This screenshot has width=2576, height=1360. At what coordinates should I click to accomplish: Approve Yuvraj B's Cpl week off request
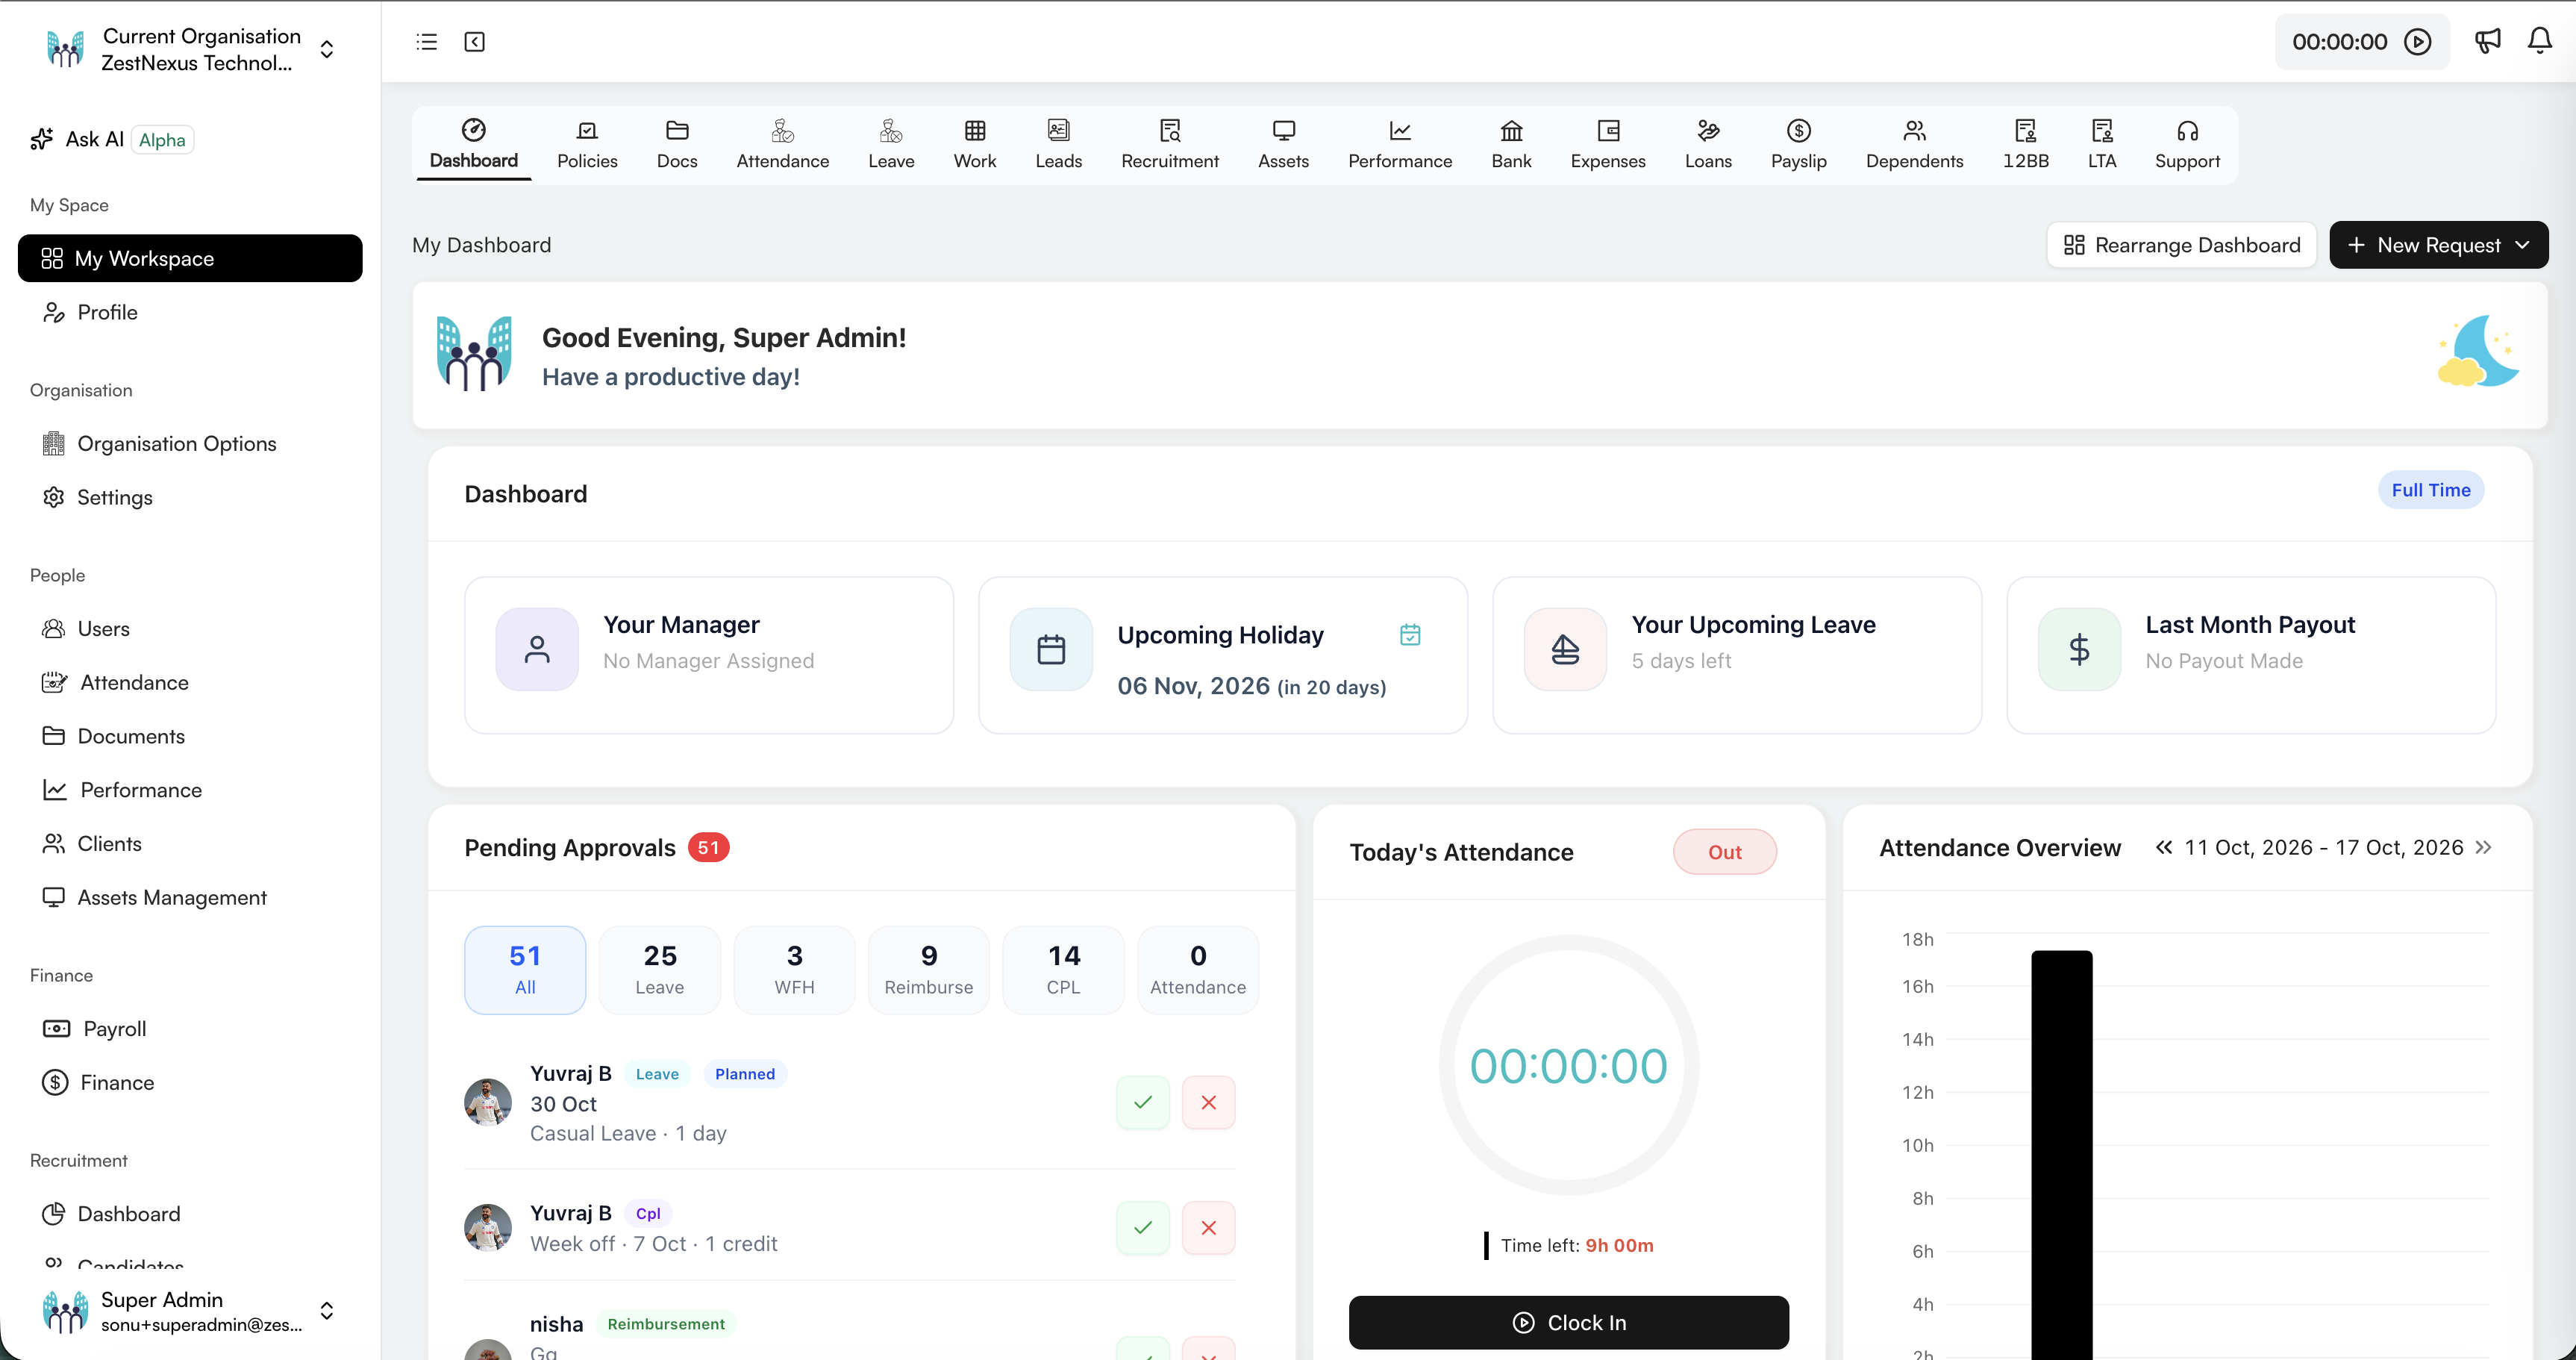tap(1143, 1227)
